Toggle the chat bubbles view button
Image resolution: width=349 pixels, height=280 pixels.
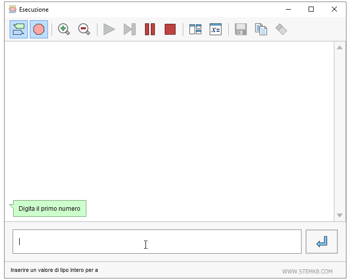point(19,29)
